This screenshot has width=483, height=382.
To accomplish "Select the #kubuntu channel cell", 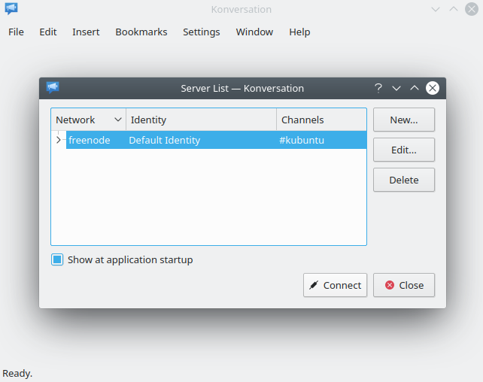I will [x=302, y=140].
